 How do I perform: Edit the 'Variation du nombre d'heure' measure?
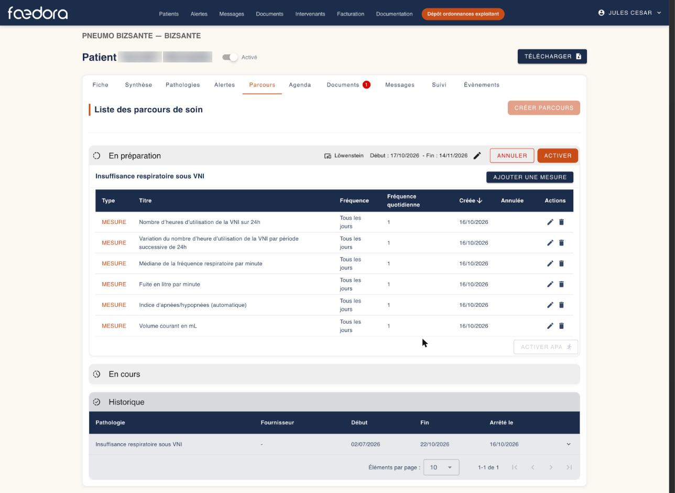(x=550, y=243)
